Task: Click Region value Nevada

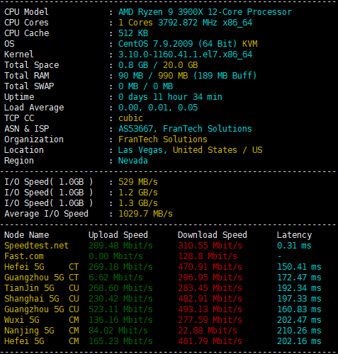Action: (133, 161)
